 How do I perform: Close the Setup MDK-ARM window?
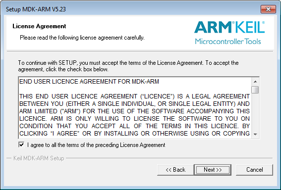[268, 9]
